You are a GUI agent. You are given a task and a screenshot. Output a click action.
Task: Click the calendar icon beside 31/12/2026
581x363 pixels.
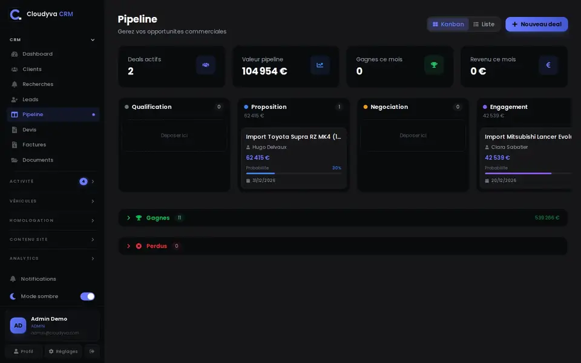click(248, 181)
